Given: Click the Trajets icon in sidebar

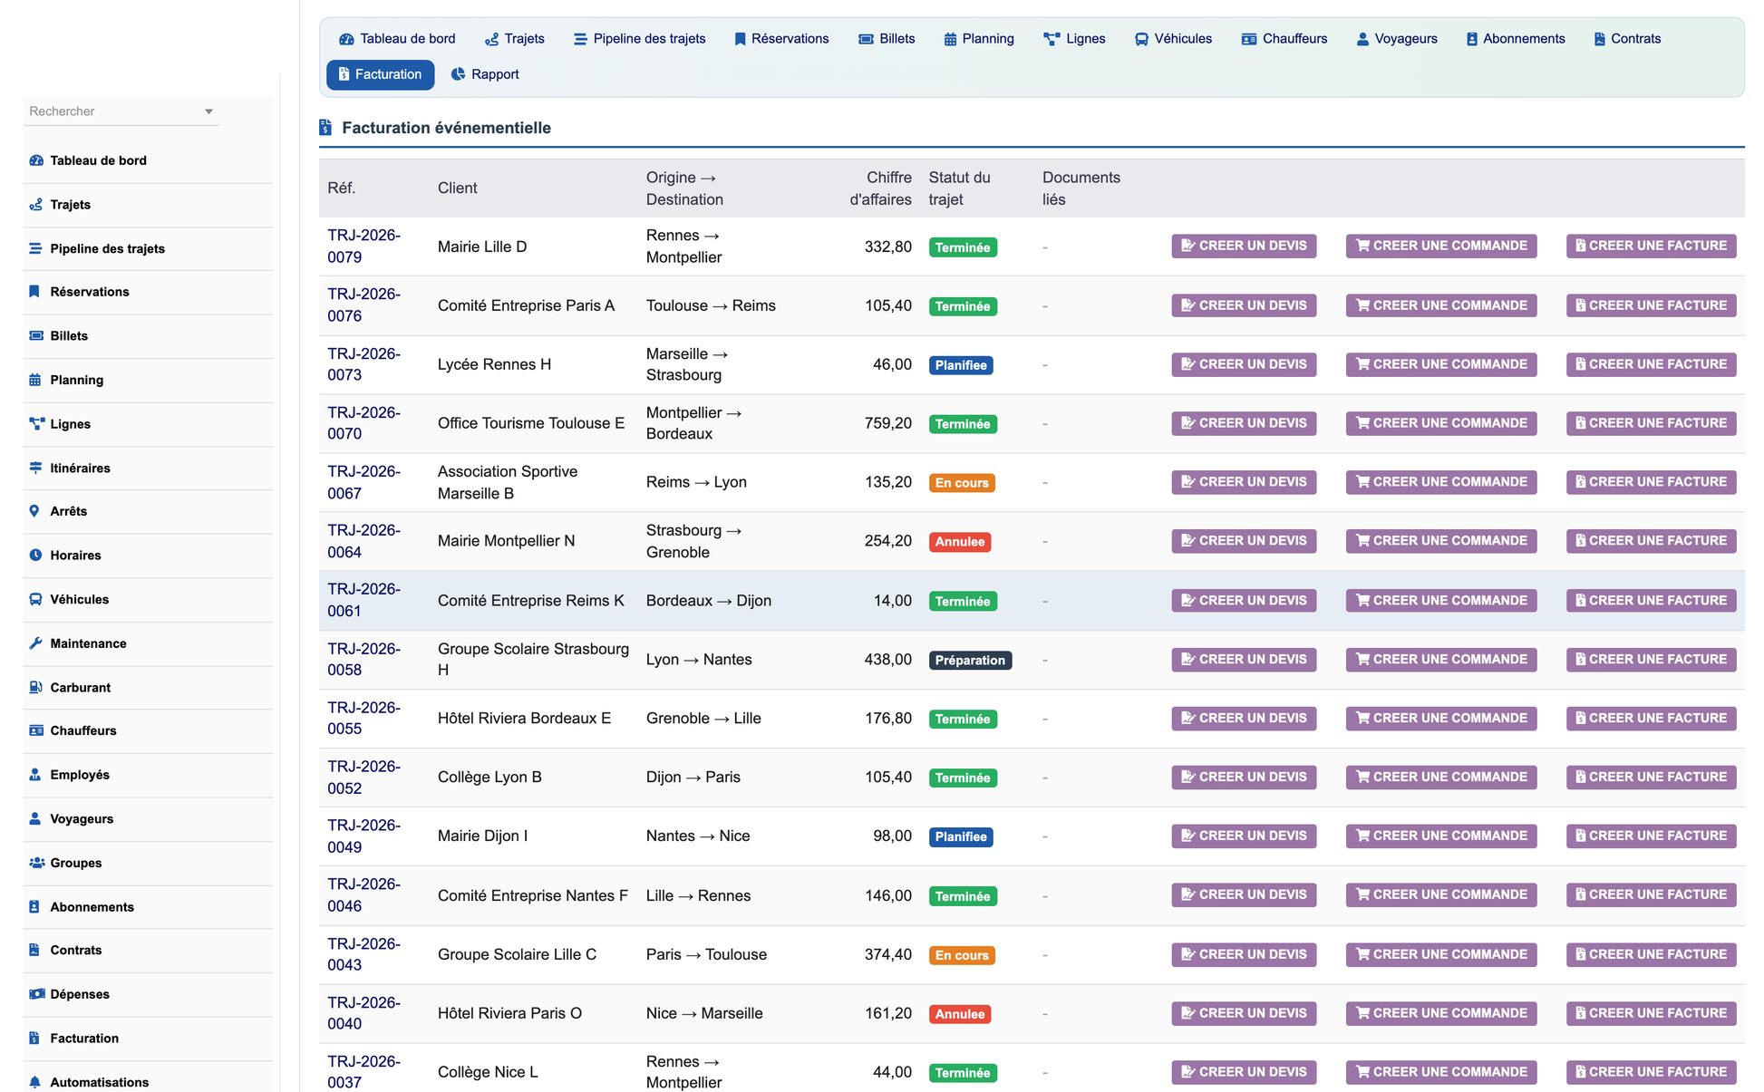Looking at the screenshot, I should pos(36,205).
